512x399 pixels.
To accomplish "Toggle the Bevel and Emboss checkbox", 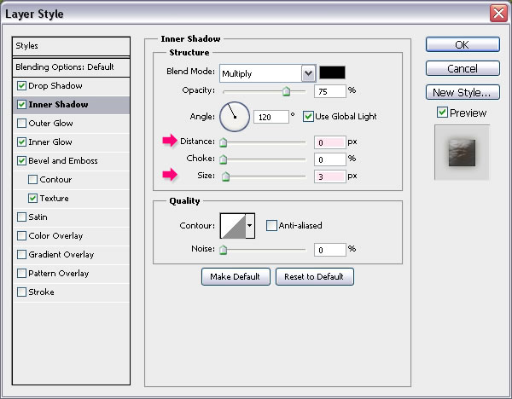I will [21, 161].
